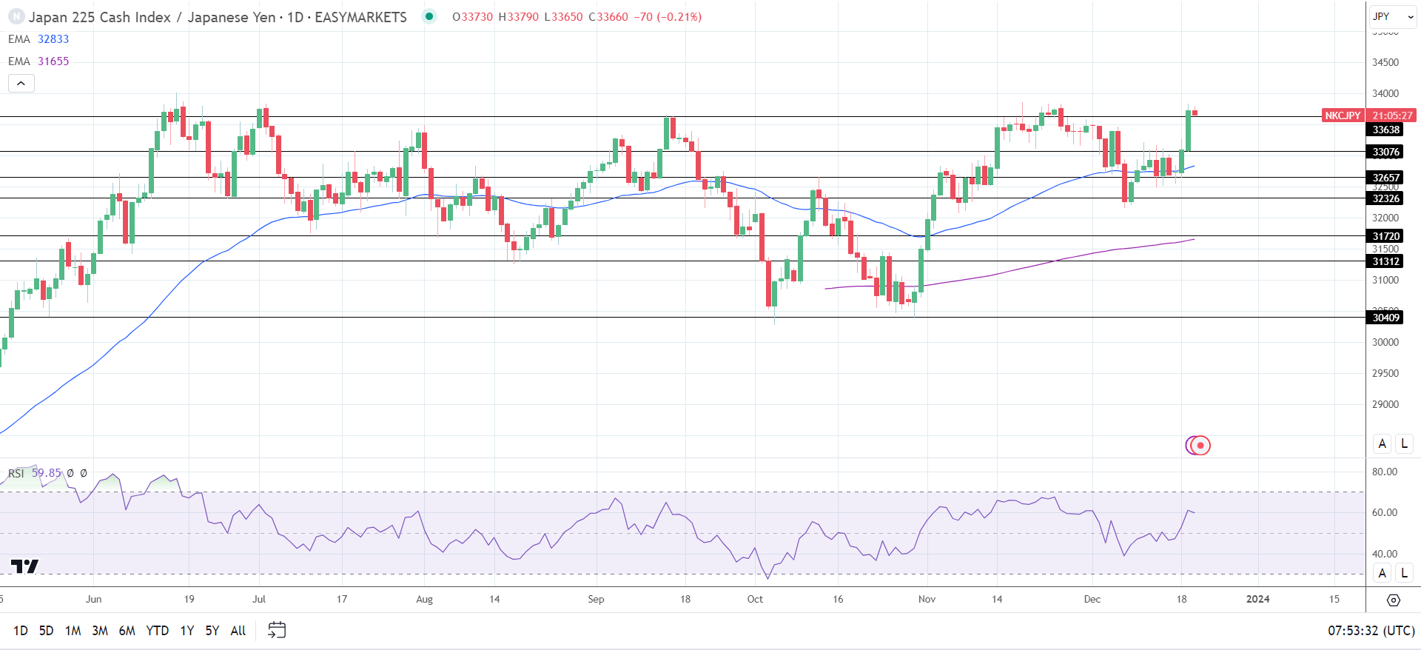
Task: Click the 30409 price level label
Action: point(1385,318)
